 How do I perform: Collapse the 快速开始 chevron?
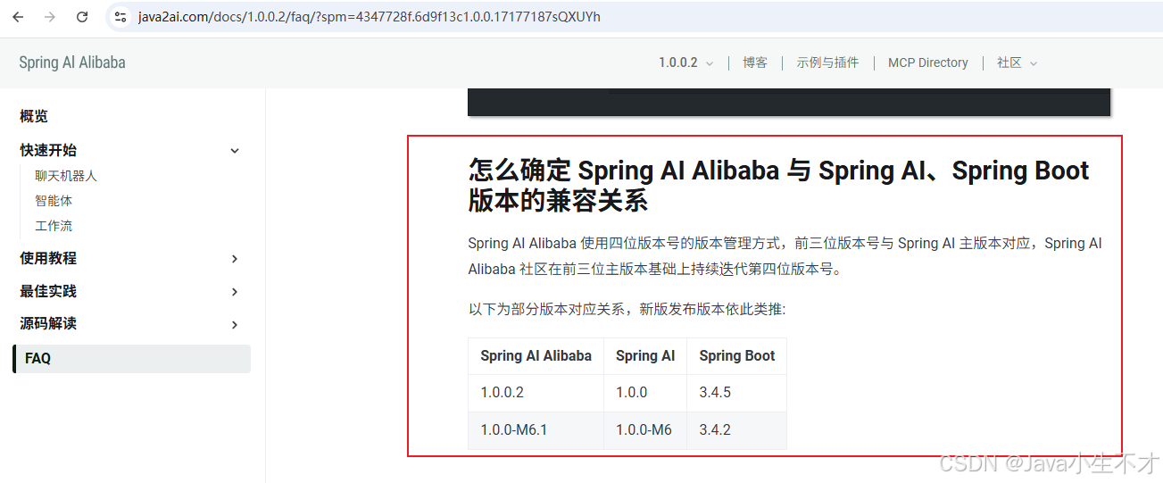pos(235,151)
